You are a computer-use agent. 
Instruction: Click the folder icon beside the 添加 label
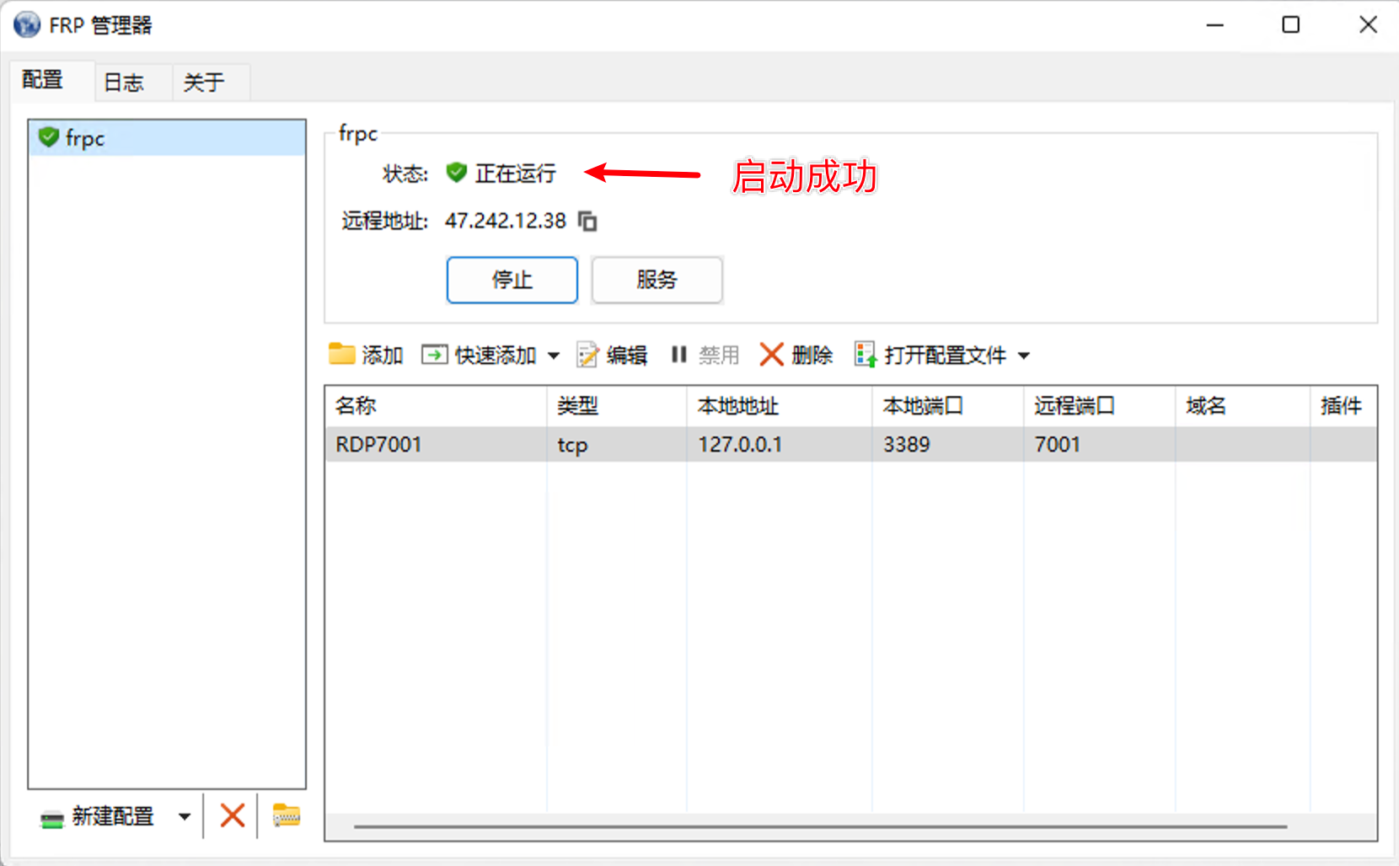[x=342, y=354]
